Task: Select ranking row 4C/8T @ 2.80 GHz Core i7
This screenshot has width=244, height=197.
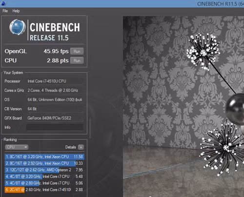Action: click(44, 183)
